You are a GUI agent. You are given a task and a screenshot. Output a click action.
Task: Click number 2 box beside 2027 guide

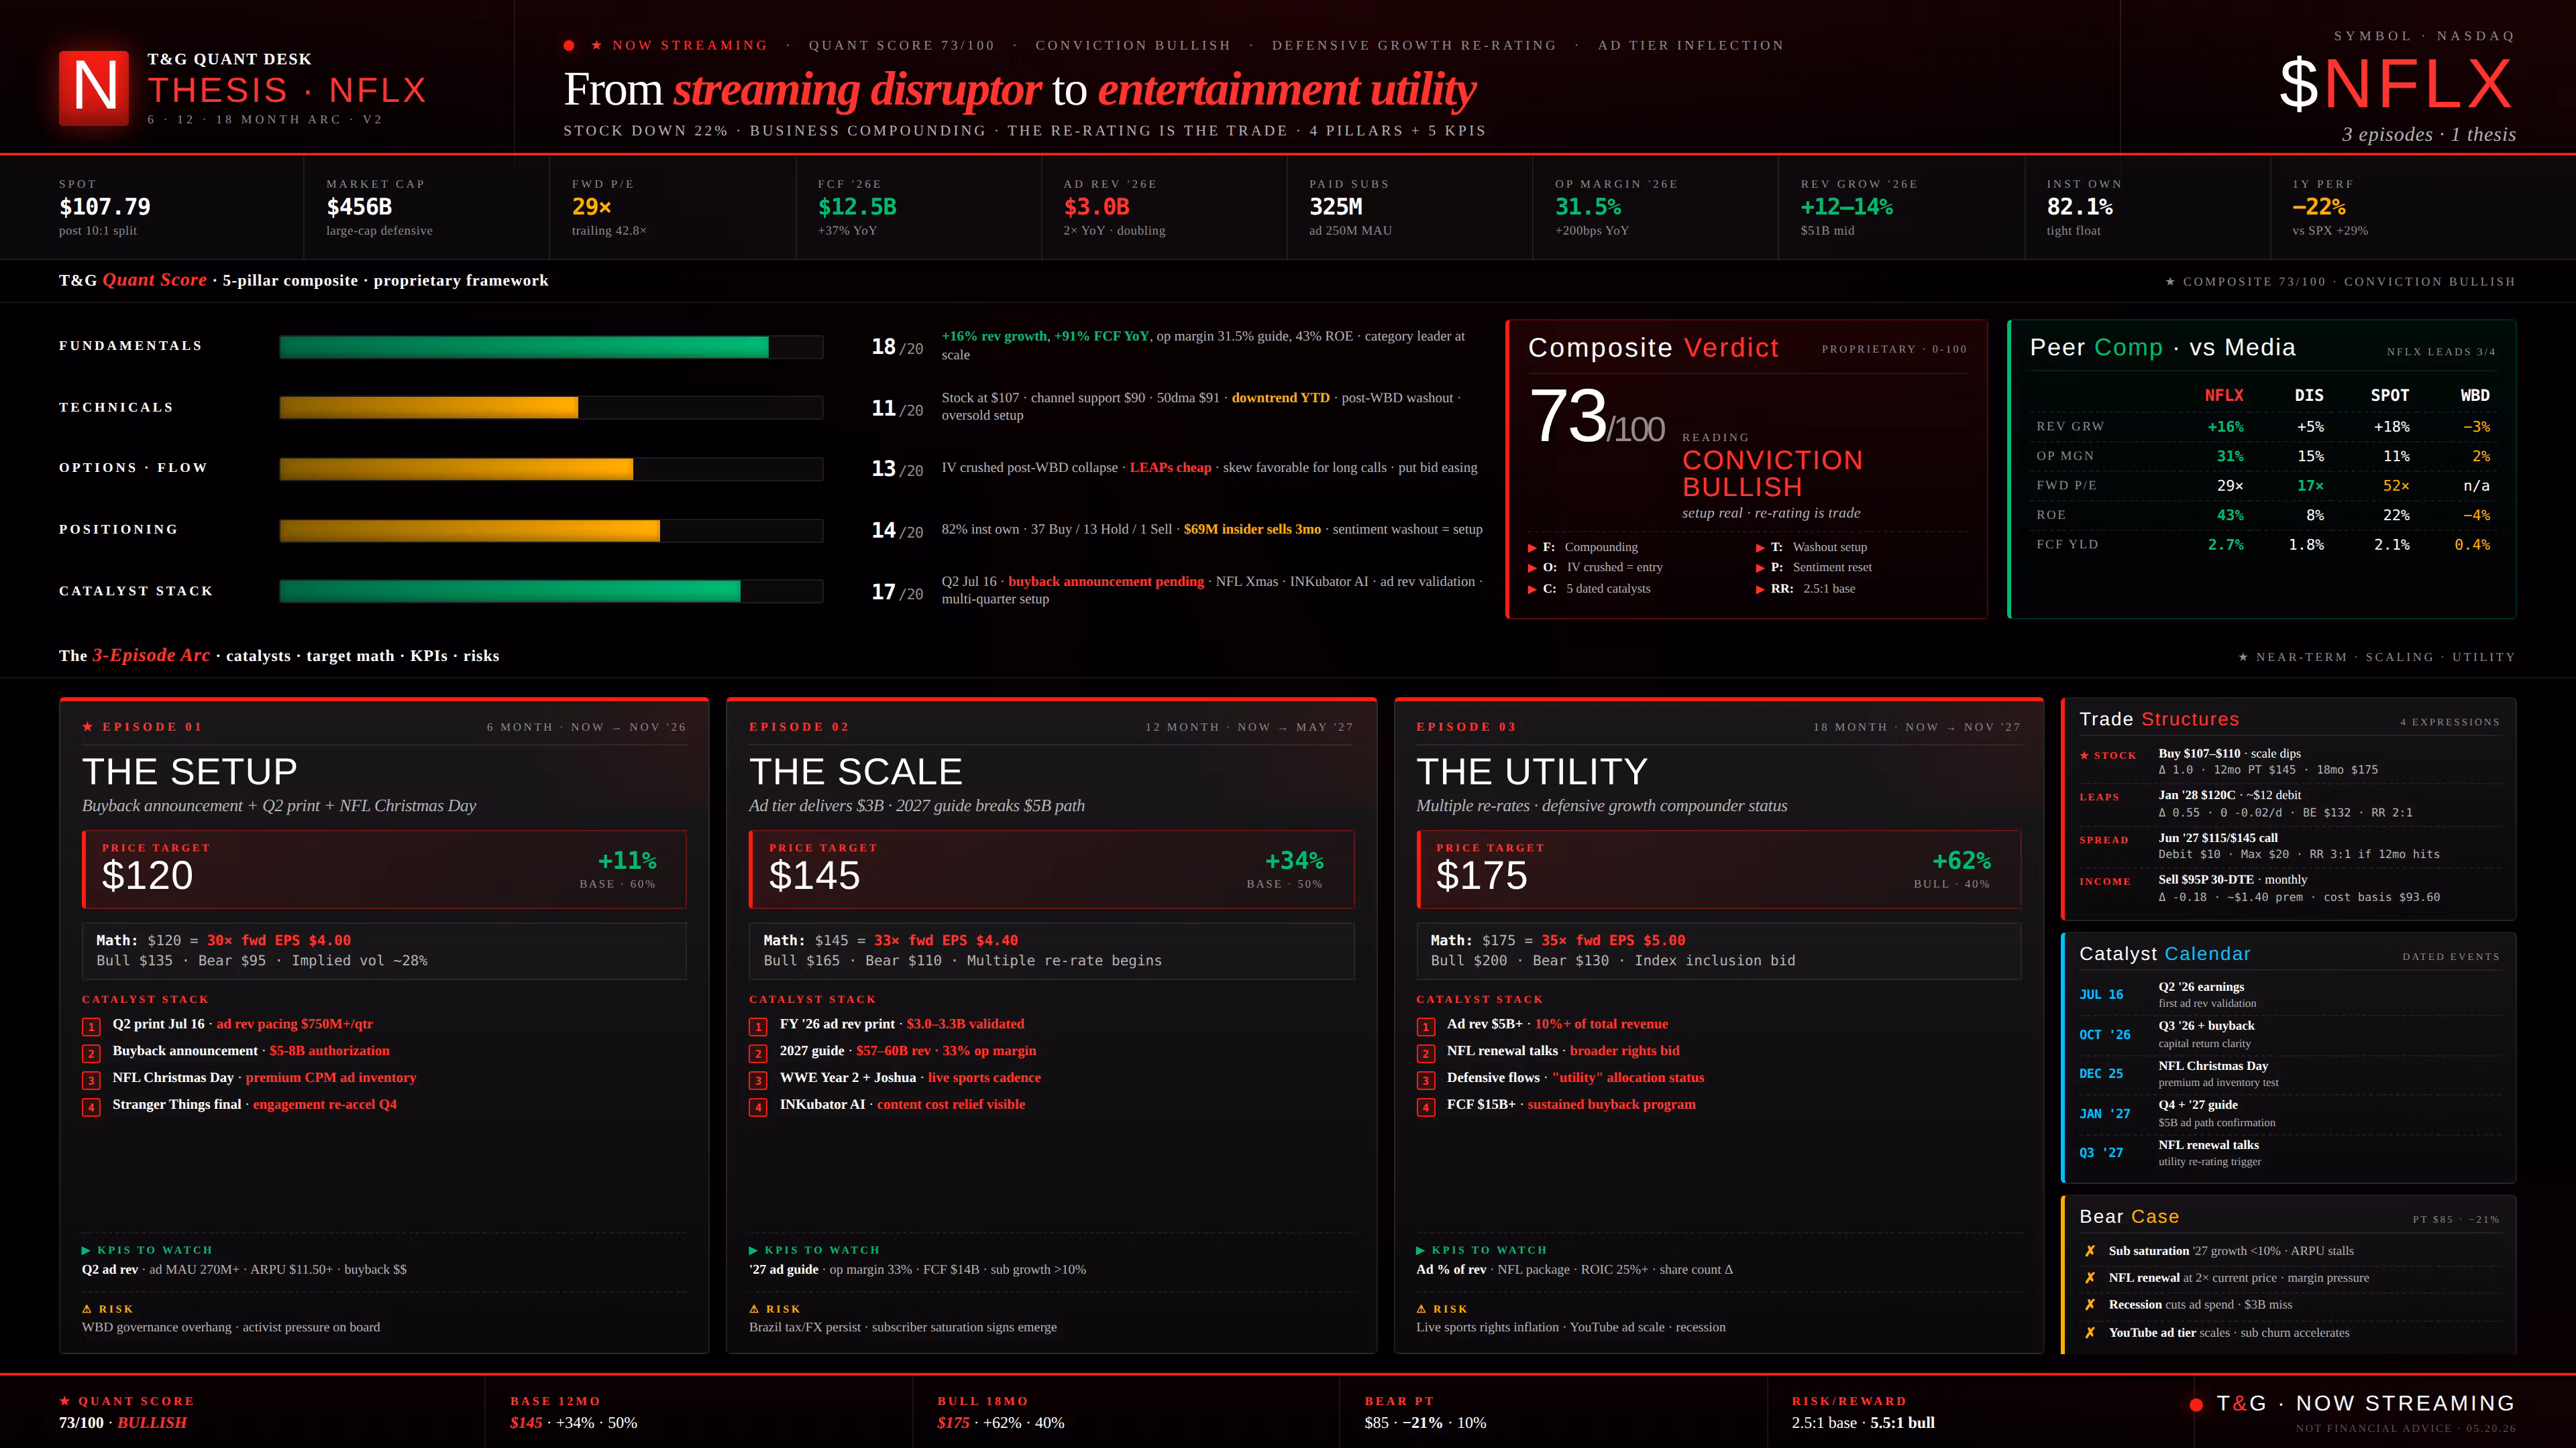[x=758, y=1053]
